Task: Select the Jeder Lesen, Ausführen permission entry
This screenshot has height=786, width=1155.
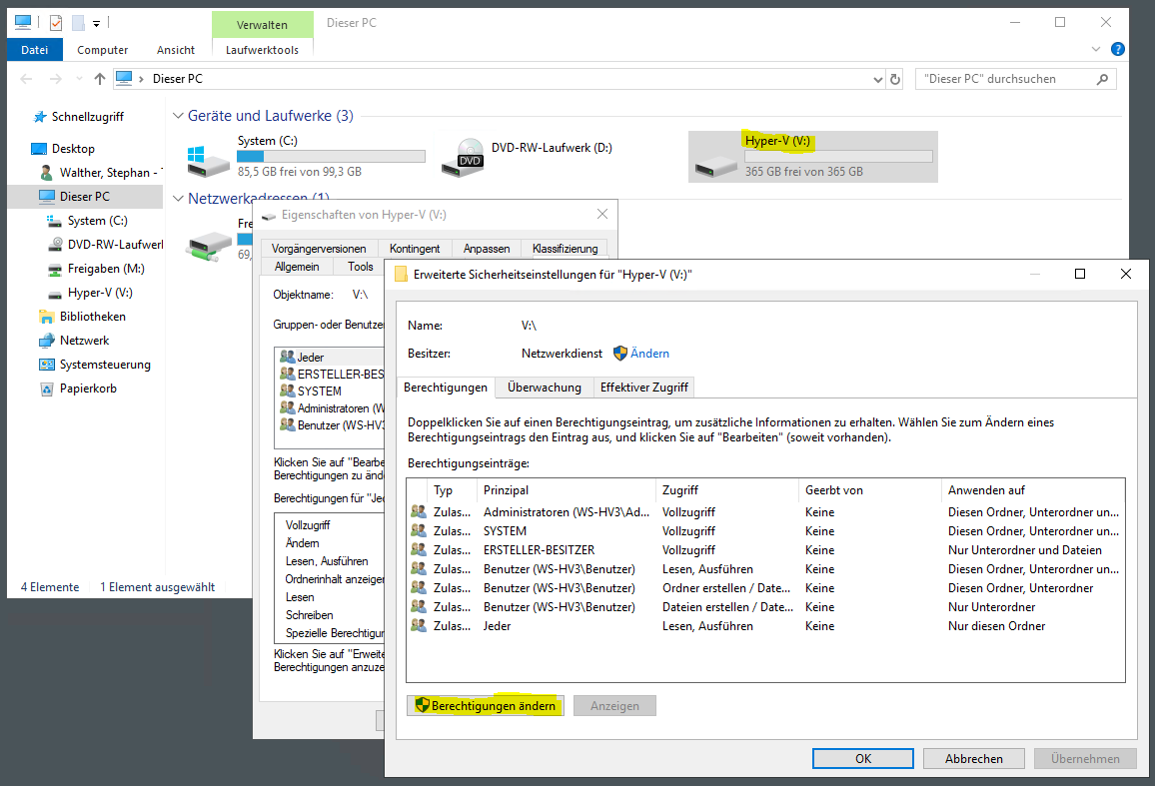Action: pos(766,626)
